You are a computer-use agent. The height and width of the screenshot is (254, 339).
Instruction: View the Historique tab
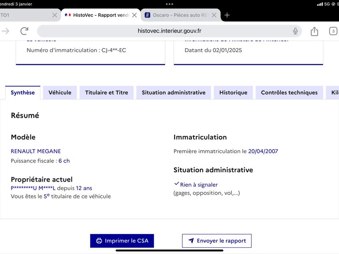click(233, 92)
